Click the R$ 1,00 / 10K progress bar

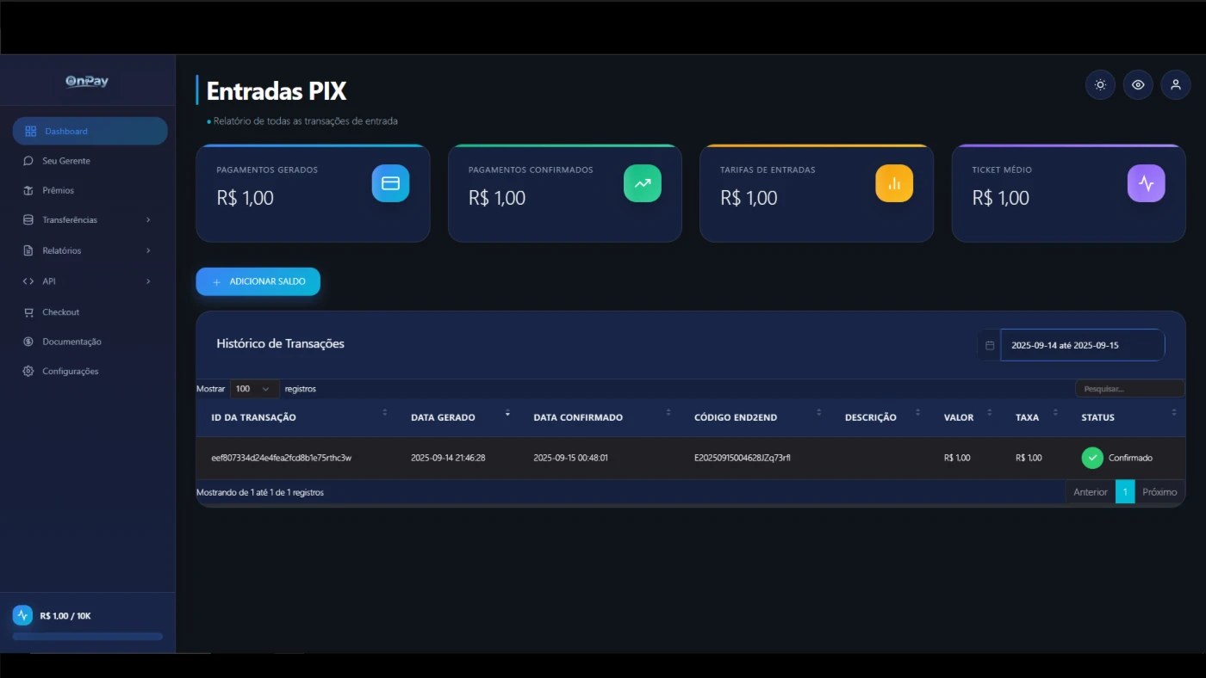88,637
